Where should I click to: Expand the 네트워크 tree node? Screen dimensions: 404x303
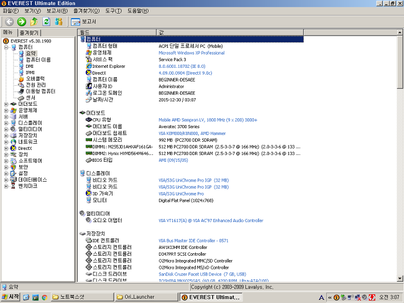click(6, 142)
